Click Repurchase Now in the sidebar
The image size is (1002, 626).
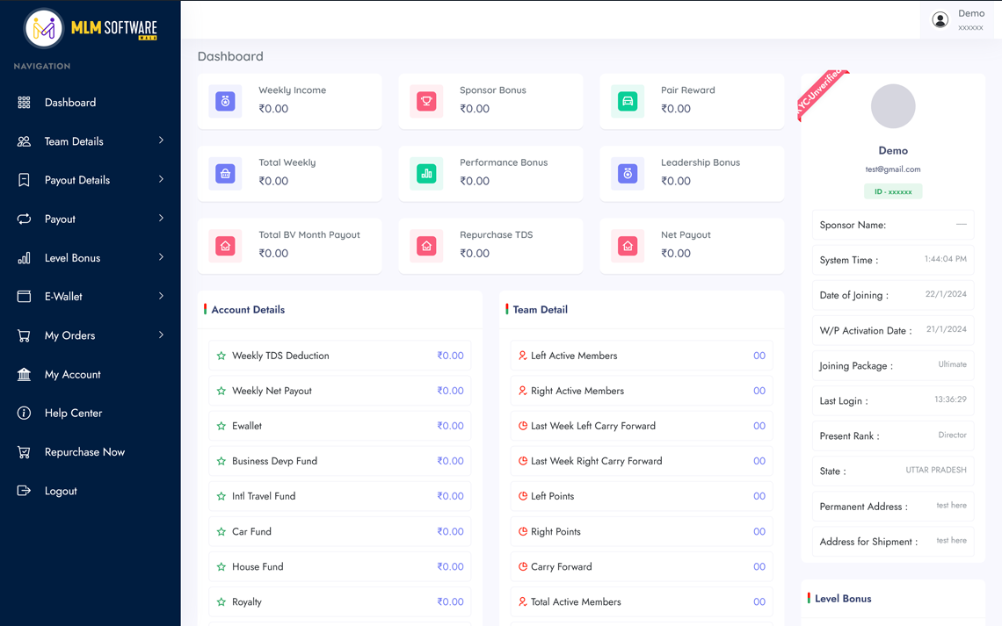click(84, 452)
